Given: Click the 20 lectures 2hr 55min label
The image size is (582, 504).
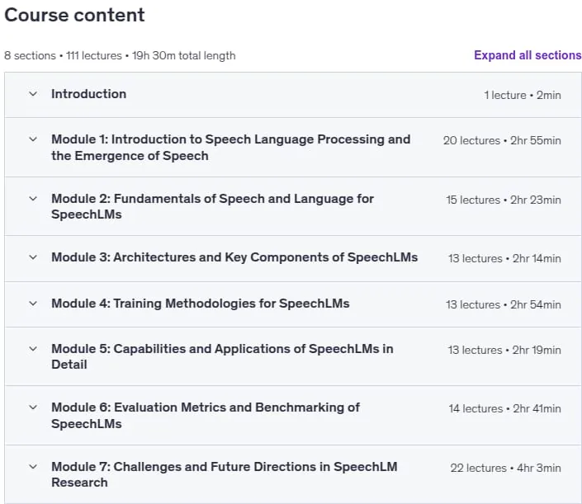Looking at the screenshot, I should [x=502, y=140].
